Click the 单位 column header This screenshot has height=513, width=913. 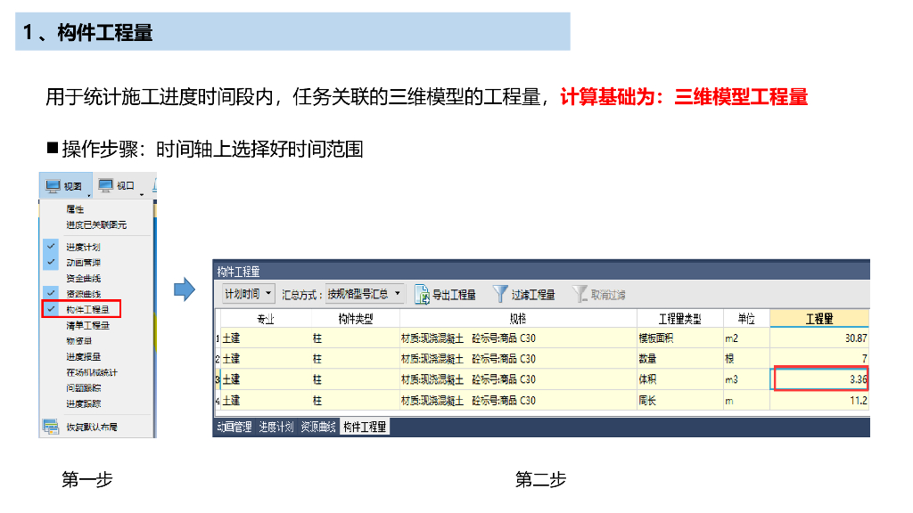[746, 319]
